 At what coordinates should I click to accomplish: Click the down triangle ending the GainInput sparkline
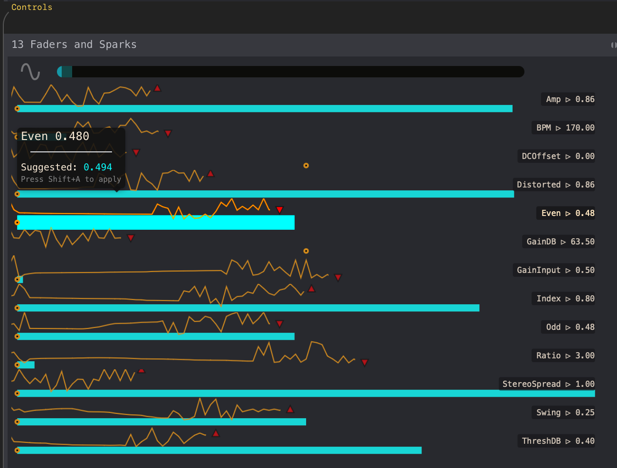pyautogui.click(x=338, y=277)
